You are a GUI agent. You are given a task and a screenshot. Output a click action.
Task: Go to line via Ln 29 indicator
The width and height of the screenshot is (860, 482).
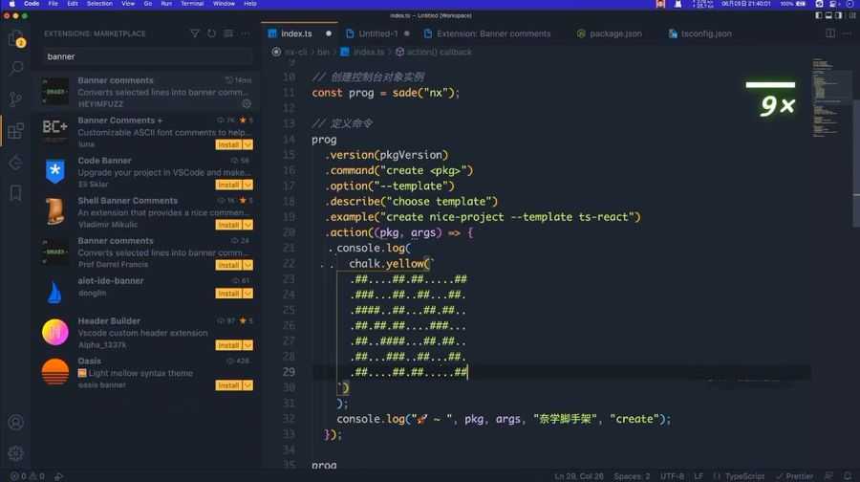click(579, 476)
